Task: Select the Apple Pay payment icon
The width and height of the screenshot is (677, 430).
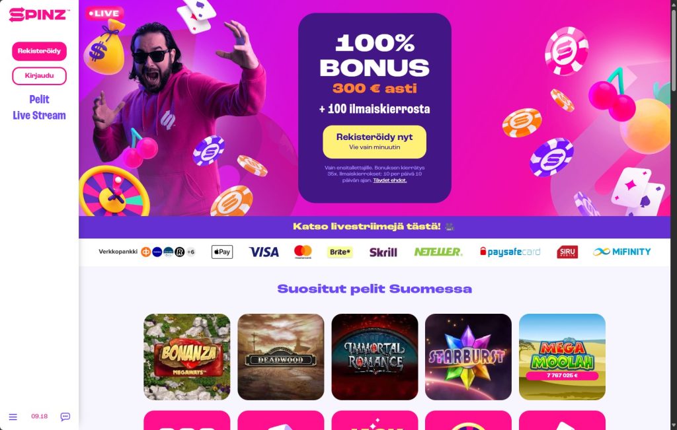Action: [222, 252]
